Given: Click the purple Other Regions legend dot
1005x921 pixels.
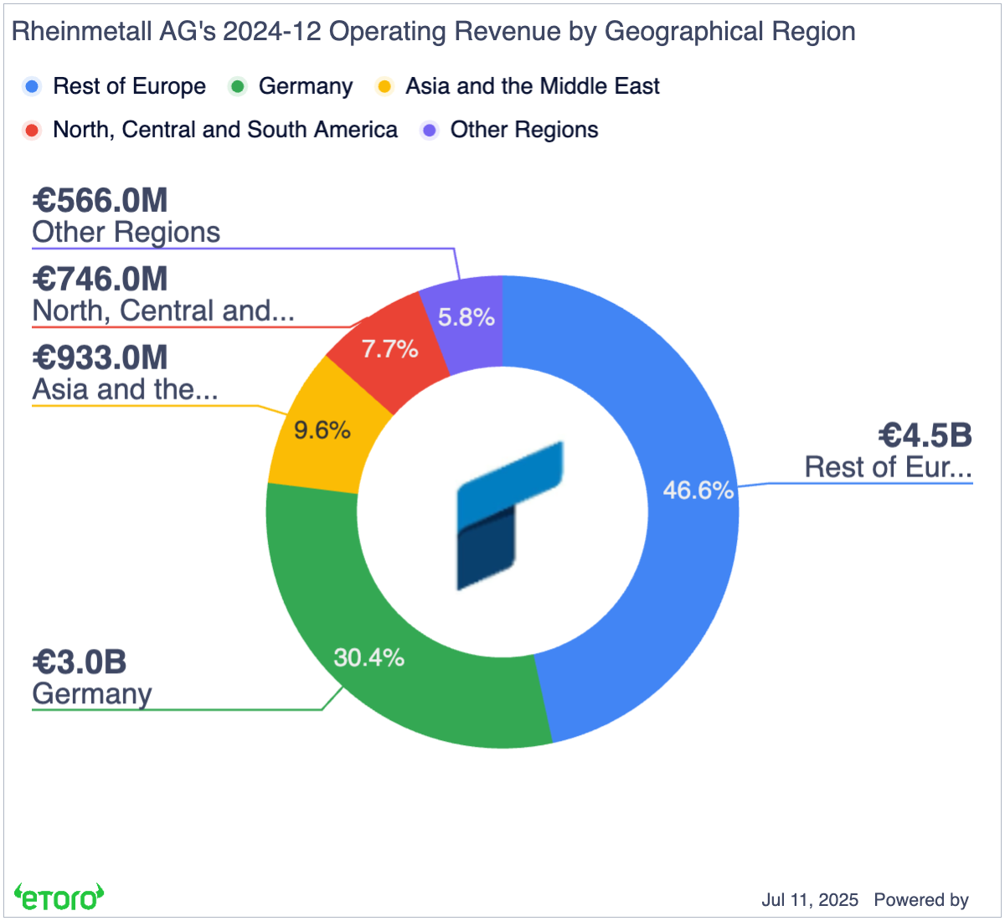Looking at the screenshot, I should pyautogui.click(x=430, y=130).
